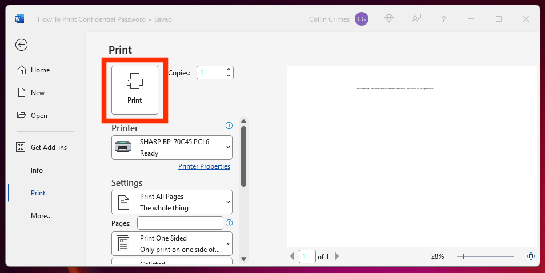Screen dimensions: 545x273
Task: Go to next page arrow in preview
Action: [336, 256]
